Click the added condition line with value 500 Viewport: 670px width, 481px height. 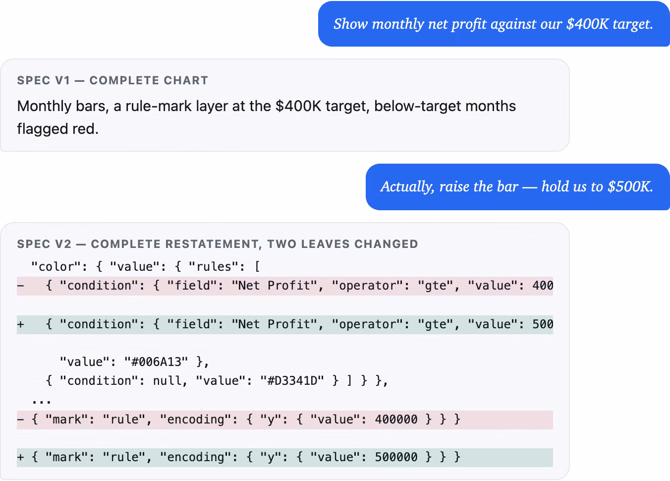pyautogui.click(x=285, y=324)
